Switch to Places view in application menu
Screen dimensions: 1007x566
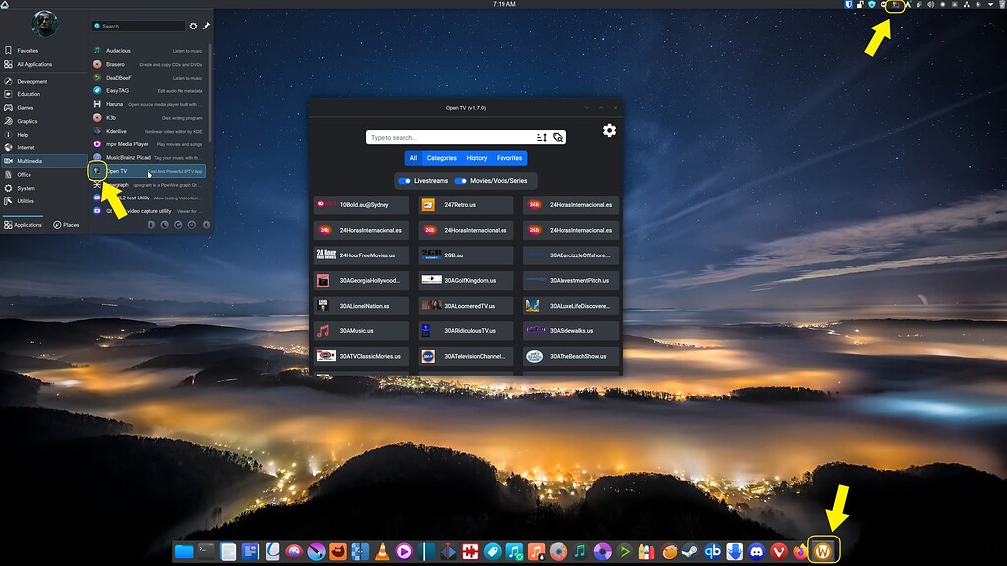pyautogui.click(x=67, y=225)
